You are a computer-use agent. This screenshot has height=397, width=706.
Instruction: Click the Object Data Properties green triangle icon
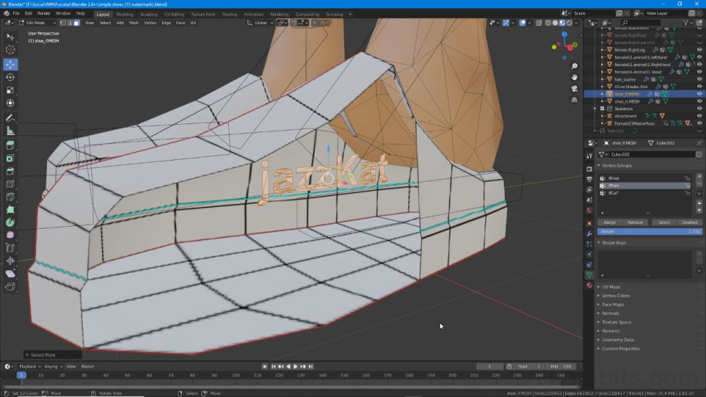tap(589, 274)
